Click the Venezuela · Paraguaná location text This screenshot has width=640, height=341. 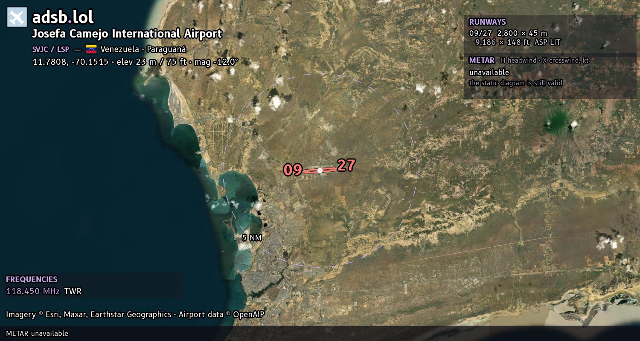click(143, 49)
